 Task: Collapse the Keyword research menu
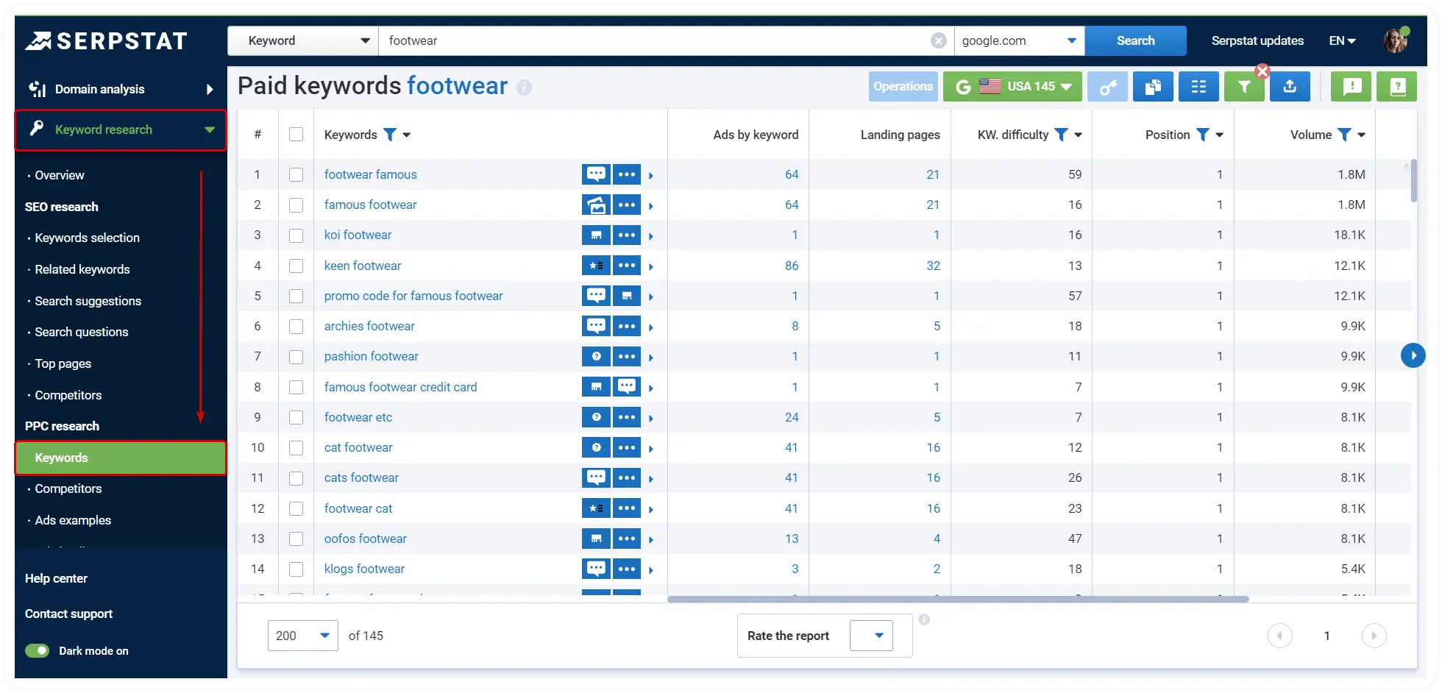click(121, 129)
